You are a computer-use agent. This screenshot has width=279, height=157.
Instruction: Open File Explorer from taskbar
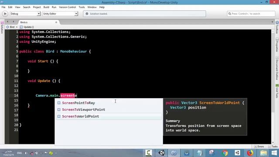point(263,153)
